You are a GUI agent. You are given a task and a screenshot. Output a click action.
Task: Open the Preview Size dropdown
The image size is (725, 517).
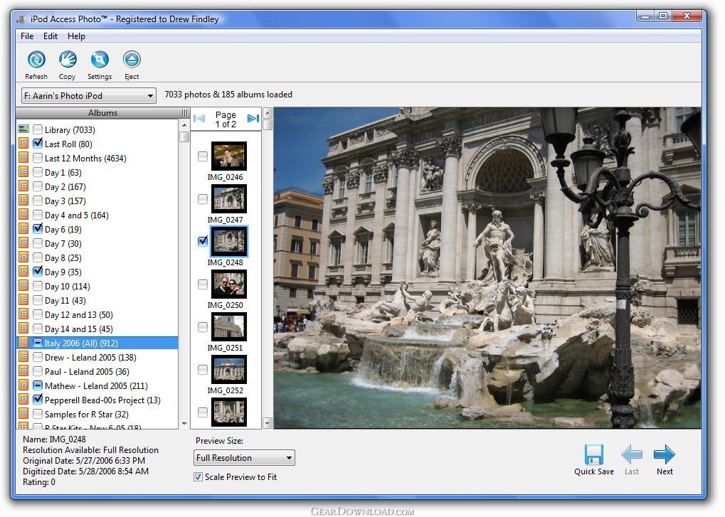click(243, 458)
